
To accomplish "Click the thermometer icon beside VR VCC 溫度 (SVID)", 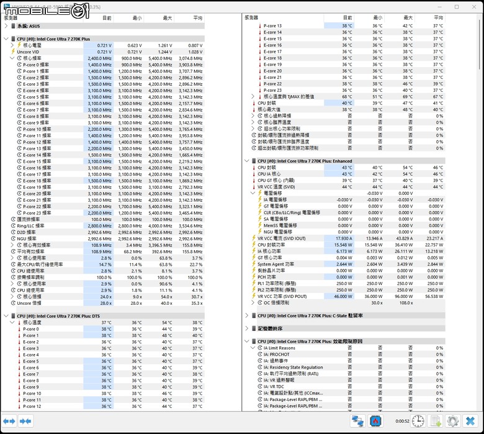I will (x=254, y=187).
